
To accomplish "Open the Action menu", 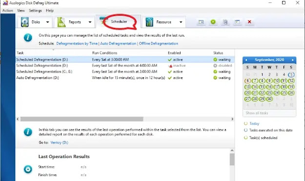I will click(x=8, y=11).
